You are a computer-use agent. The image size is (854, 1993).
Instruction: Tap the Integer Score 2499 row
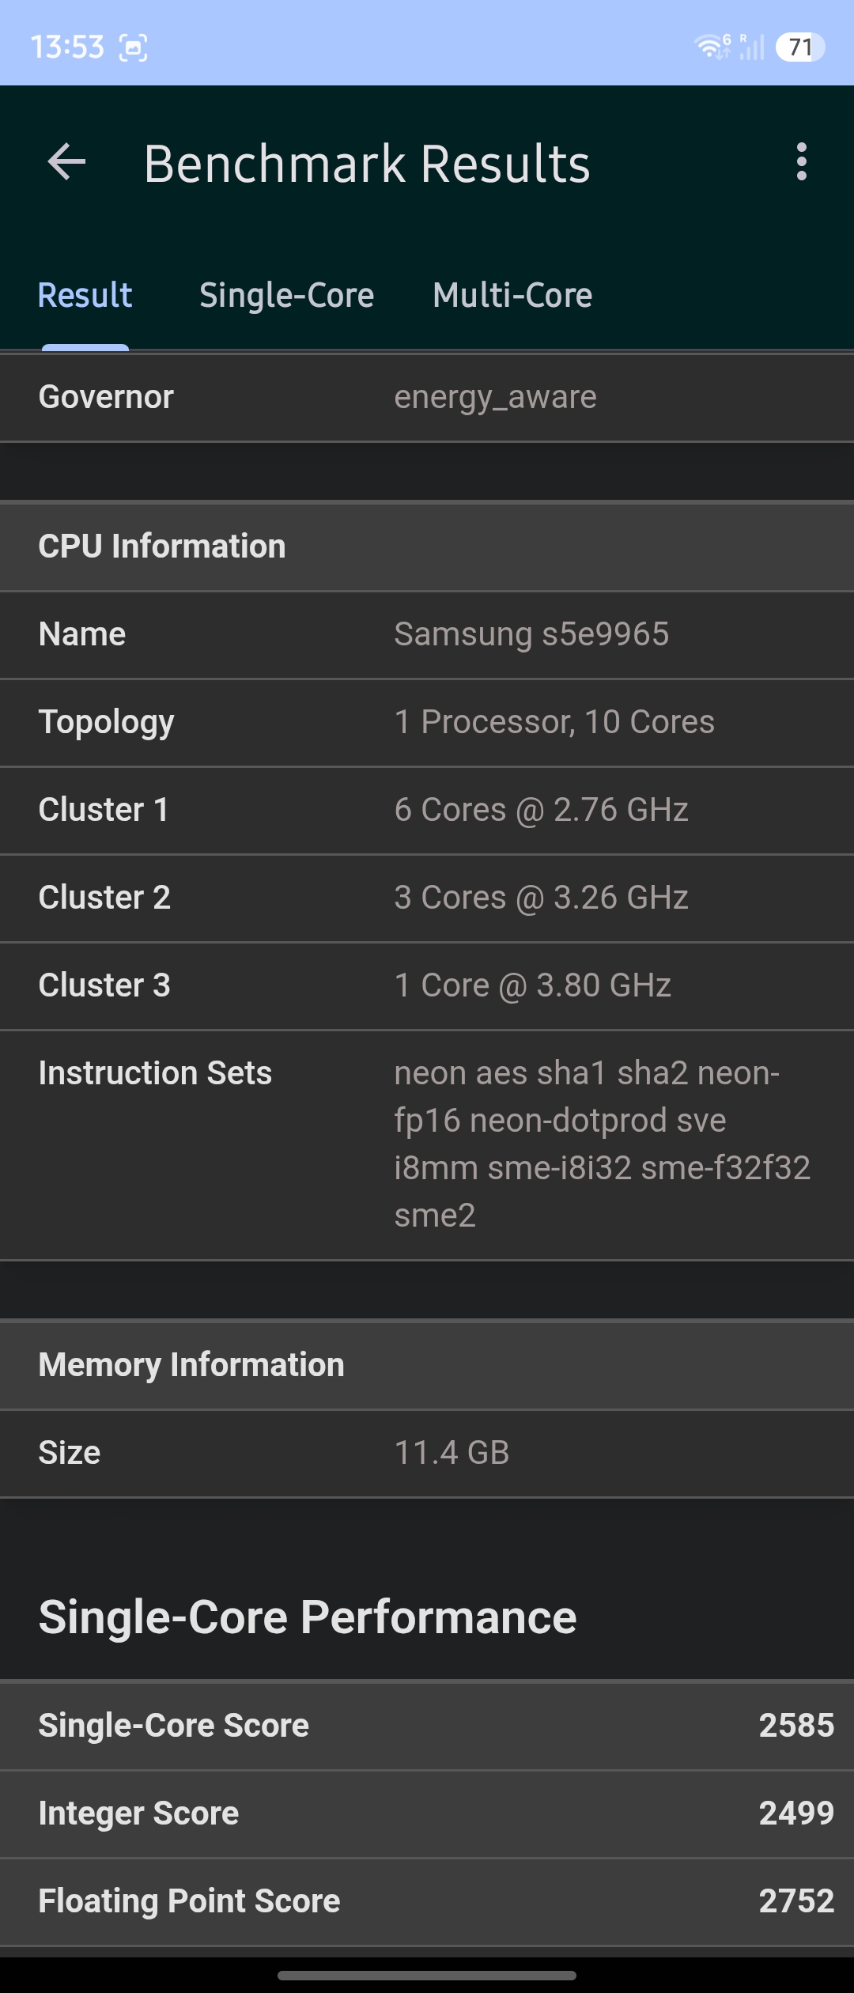click(427, 1813)
